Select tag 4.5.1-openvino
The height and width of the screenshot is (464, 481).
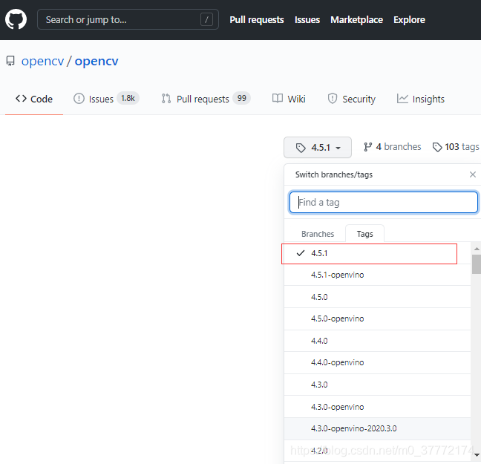377,275
